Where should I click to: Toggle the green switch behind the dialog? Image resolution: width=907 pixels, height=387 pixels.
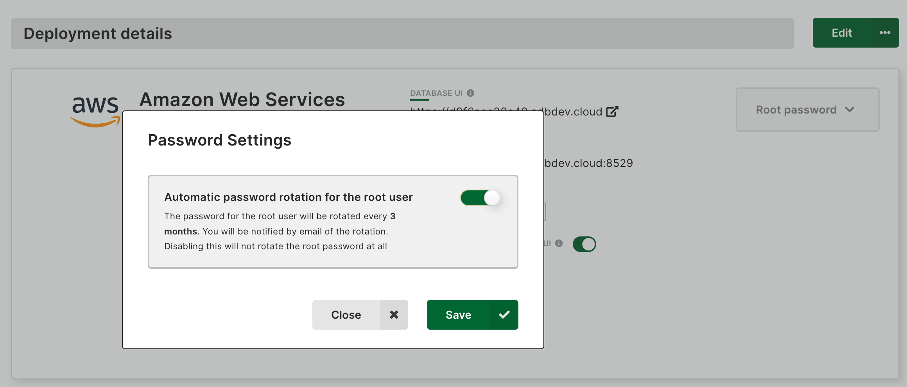point(584,244)
